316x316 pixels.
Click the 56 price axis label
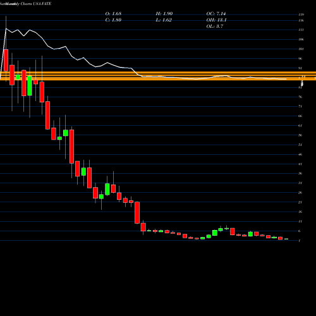(300, 135)
